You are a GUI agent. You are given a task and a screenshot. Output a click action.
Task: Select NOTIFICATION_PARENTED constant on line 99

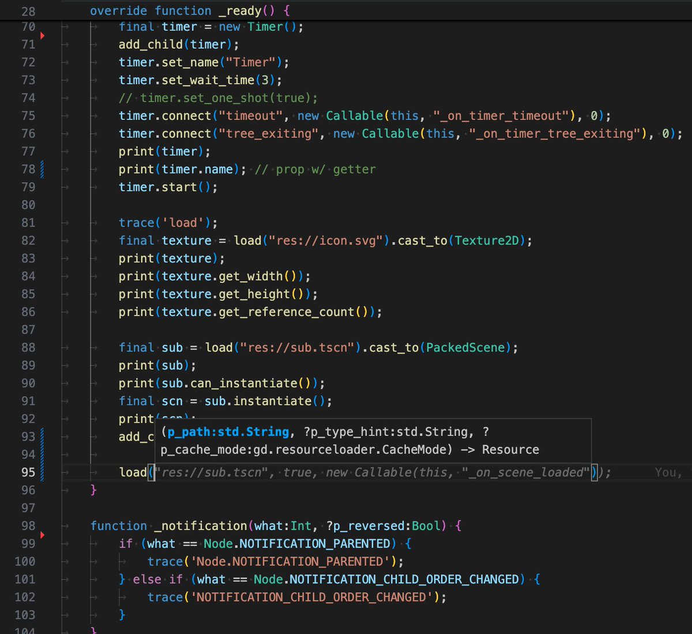tap(314, 543)
